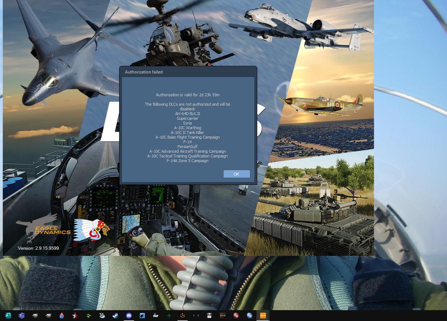
Task: Click the "F-14A Zone 5 Campaign" entry
Action: click(188, 161)
